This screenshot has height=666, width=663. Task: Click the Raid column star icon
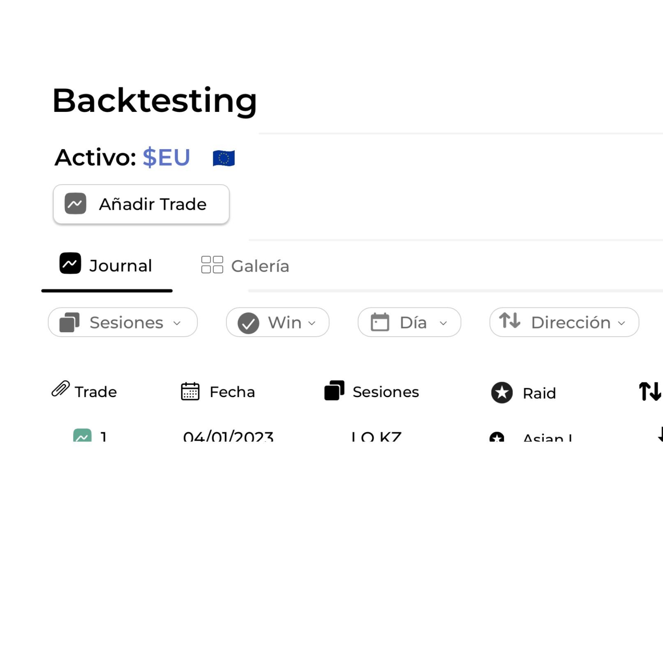tap(502, 393)
